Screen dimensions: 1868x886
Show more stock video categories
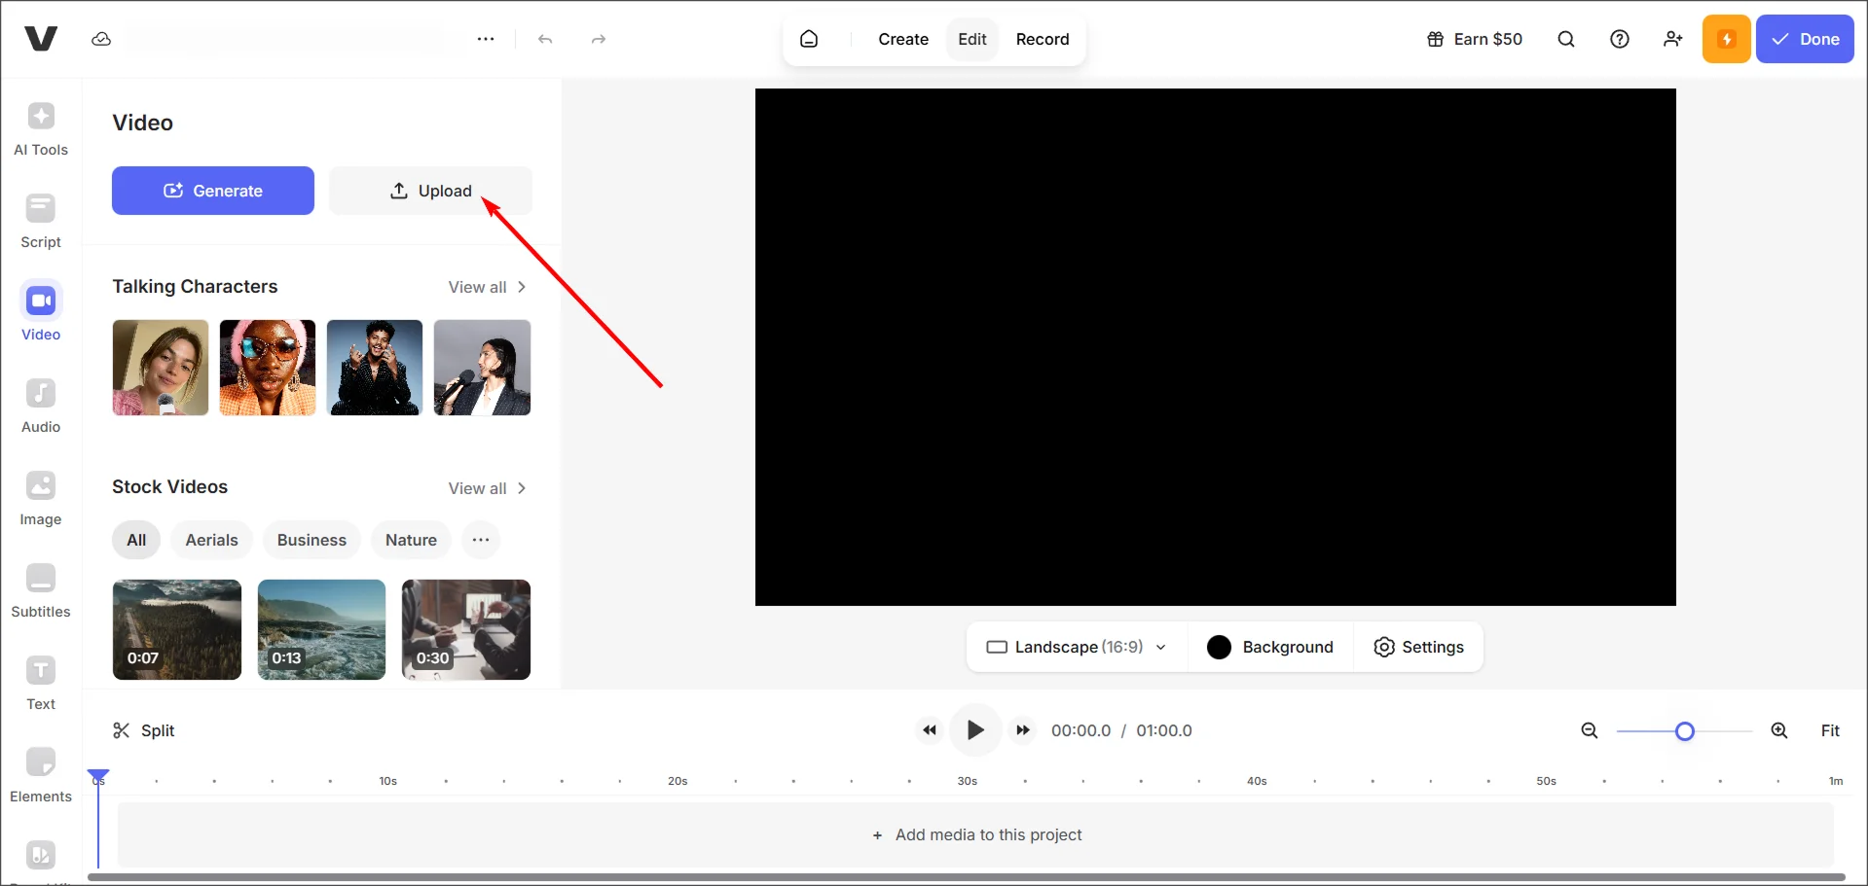pyautogui.click(x=481, y=540)
